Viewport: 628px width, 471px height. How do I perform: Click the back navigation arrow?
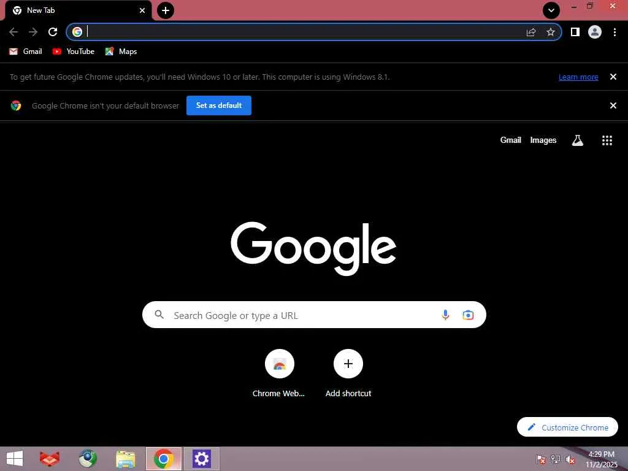pyautogui.click(x=13, y=32)
